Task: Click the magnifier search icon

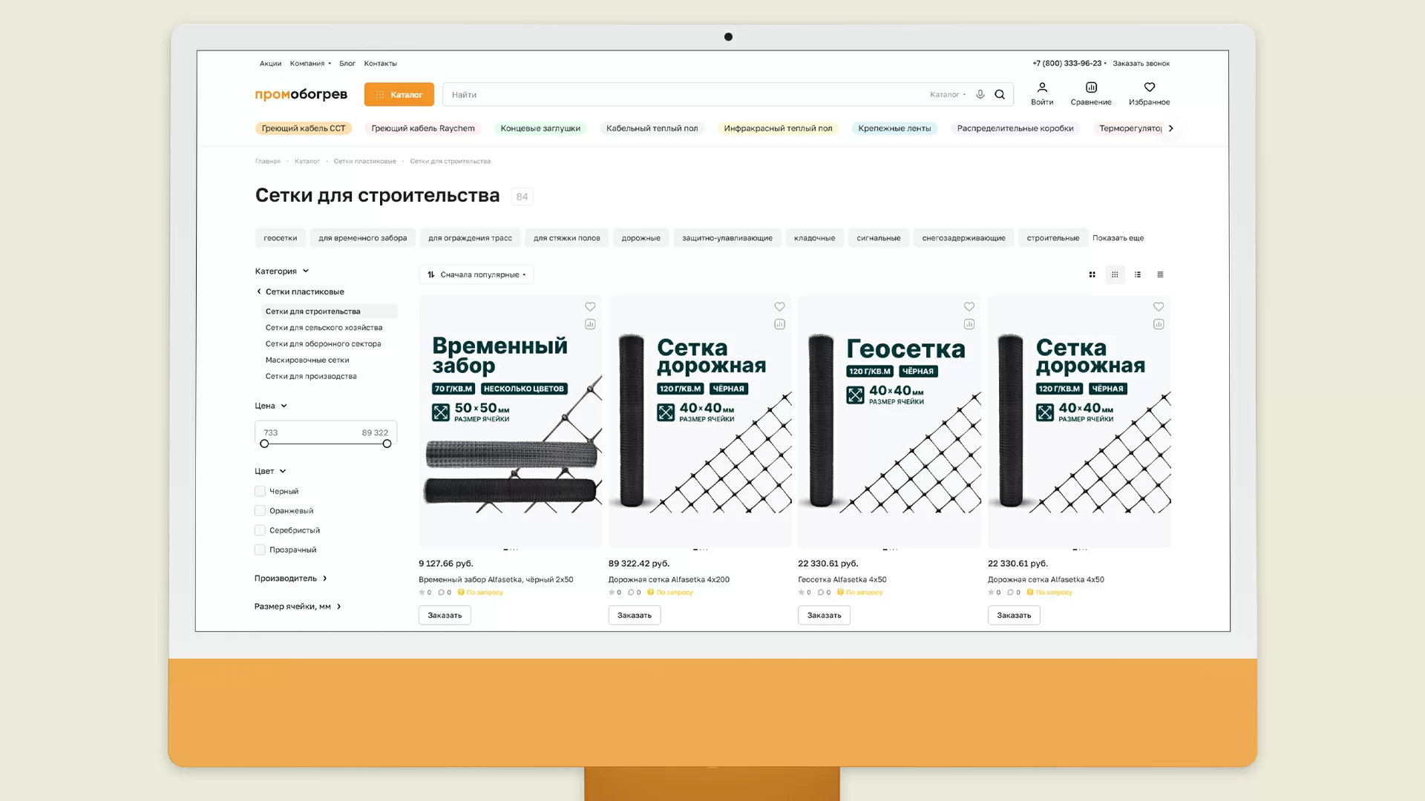Action: click(1000, 94)
